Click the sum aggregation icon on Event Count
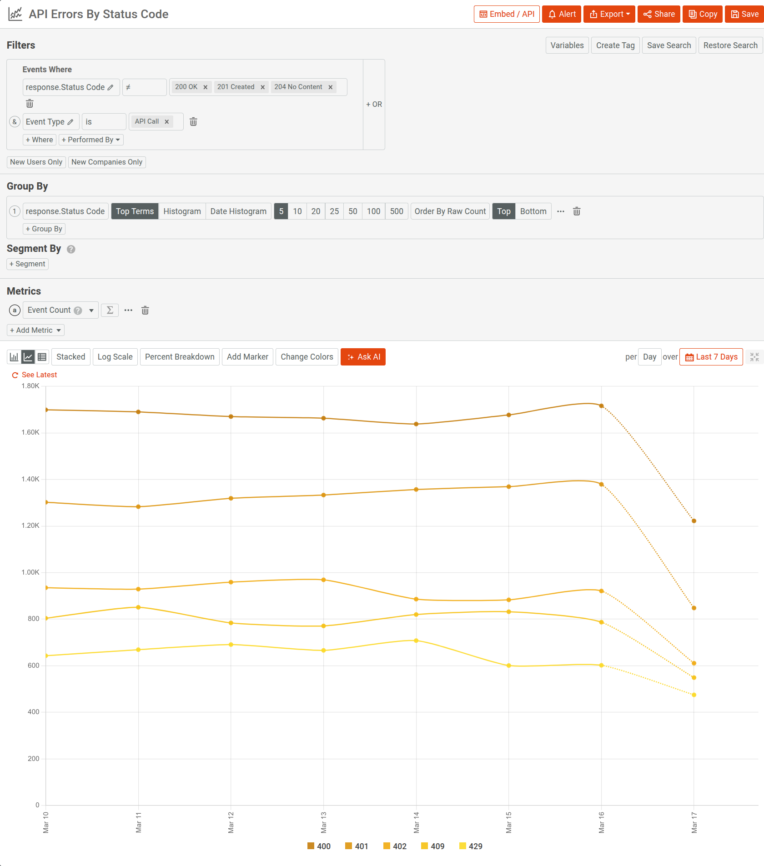This screenshot has height=866, width=764. (x=110, y=310)
